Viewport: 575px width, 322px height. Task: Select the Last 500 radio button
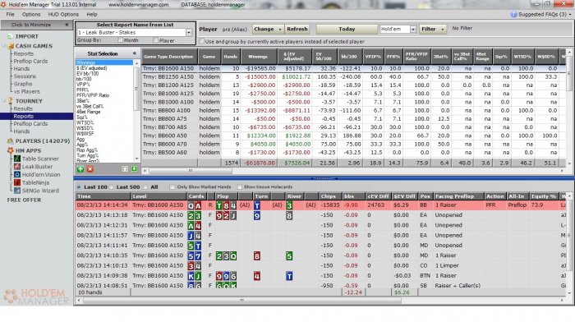112,187
